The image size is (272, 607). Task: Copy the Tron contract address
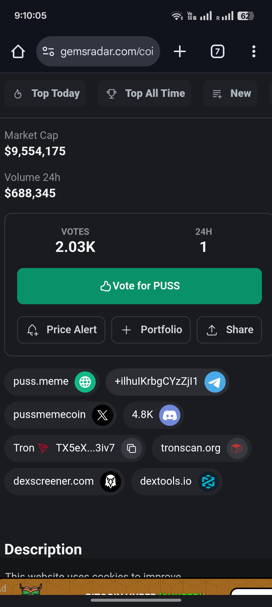pyautogui.click(x=131, y=448)
